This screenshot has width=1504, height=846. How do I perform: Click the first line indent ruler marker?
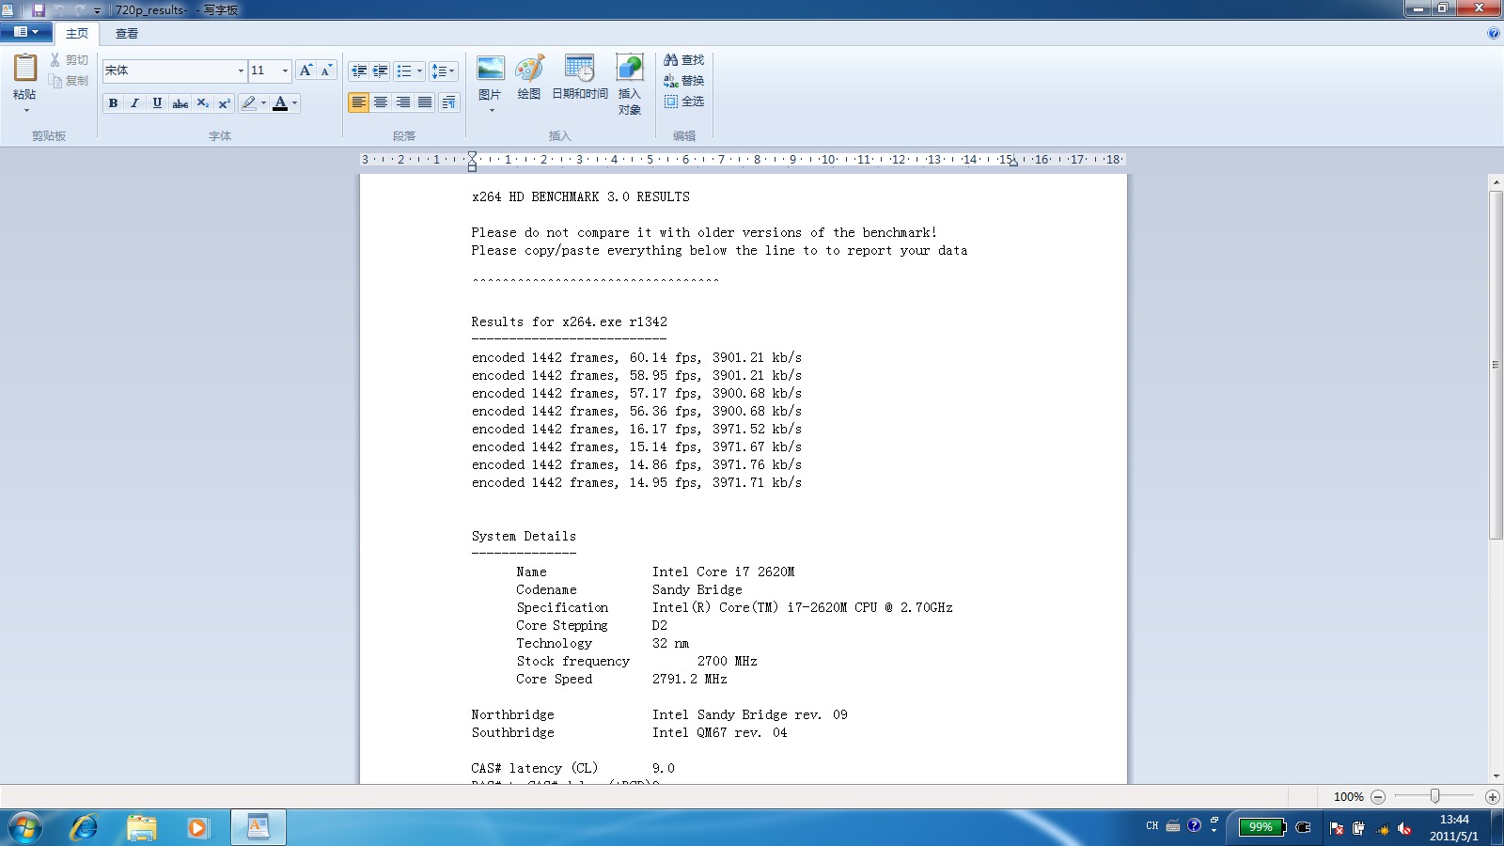(x=472, y=155)
